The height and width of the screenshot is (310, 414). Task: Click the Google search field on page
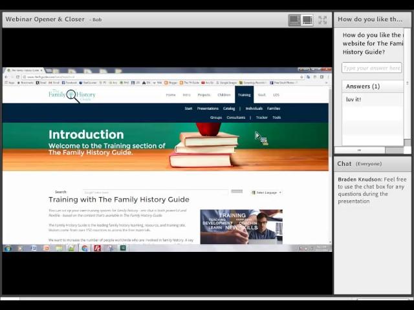tap(155, 192)
